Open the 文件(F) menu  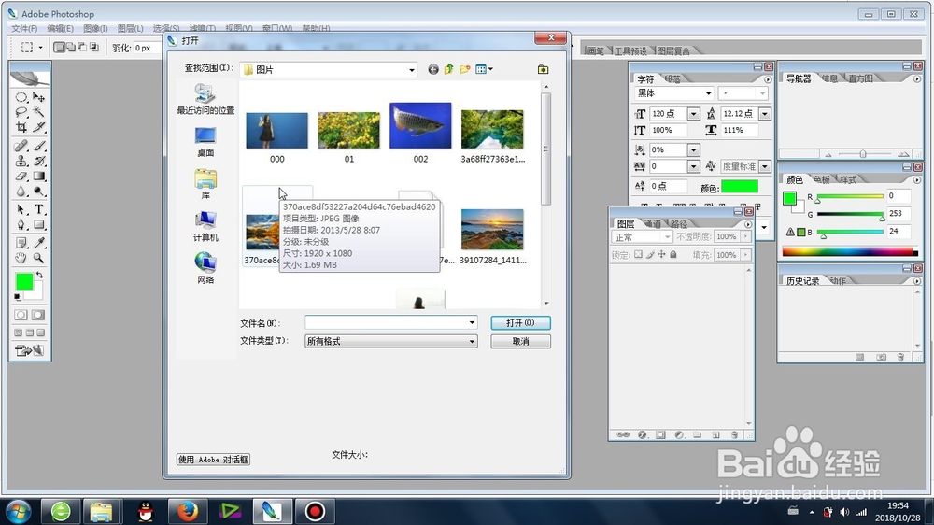click(24, 29)
